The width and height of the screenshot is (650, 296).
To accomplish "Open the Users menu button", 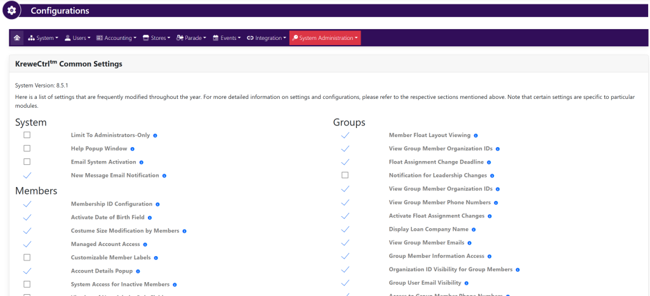I will point(78,38).
